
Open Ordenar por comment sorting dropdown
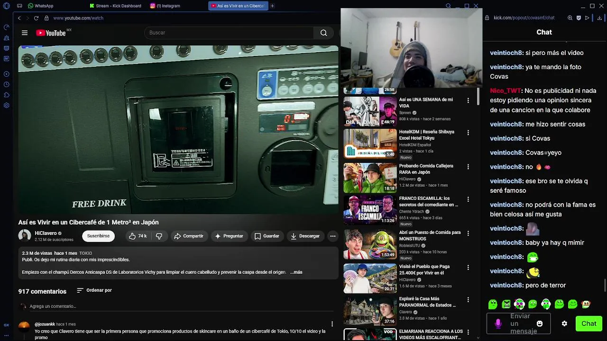click(x=94, y=290)
